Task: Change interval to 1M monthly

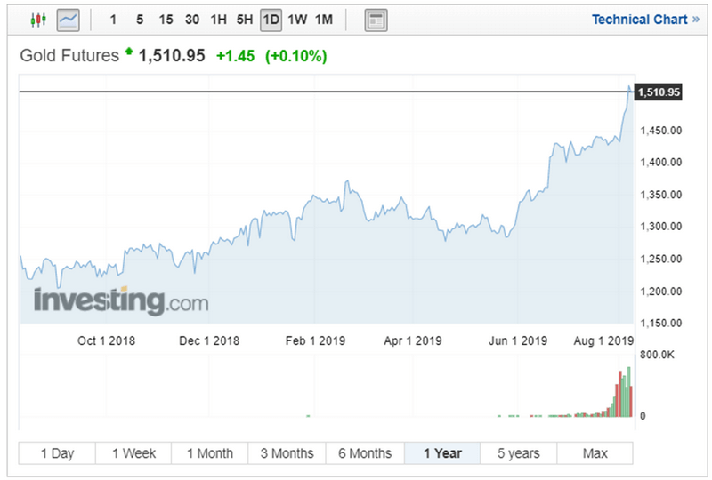Action: pos(324,20)
